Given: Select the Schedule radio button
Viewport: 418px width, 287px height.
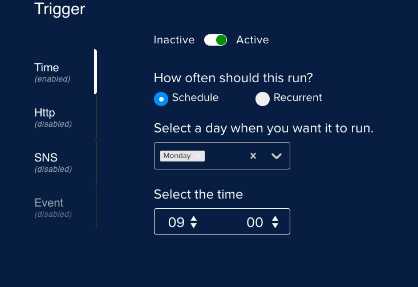Looking at the screenshot, I should click(x=161, y=99).
